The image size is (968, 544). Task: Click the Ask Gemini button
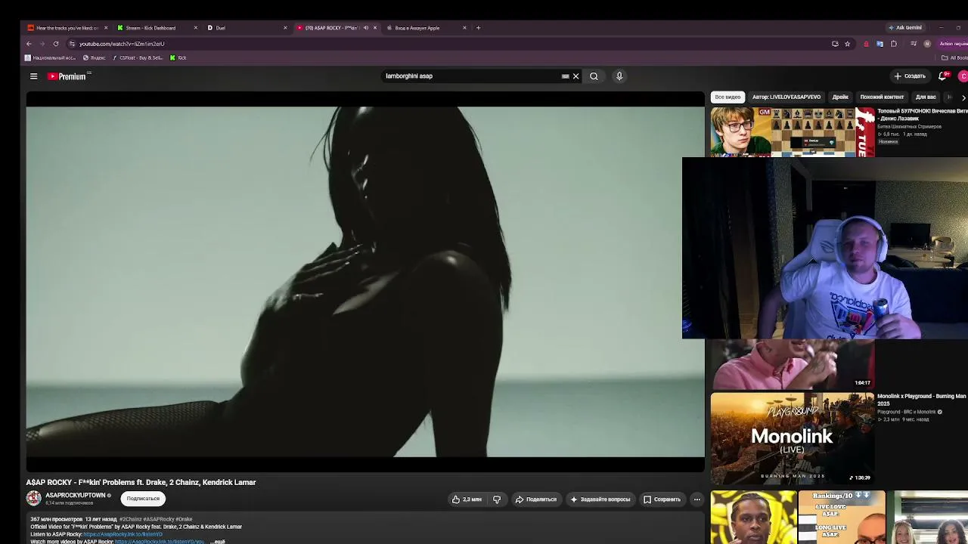pos(905,28)
